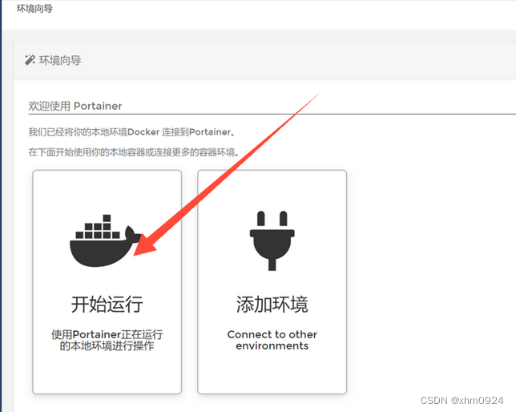The image size is (516, 412).
Task: Click the 环境向导 page title at top
Action: pyautogui.click(x=34, y=9)
